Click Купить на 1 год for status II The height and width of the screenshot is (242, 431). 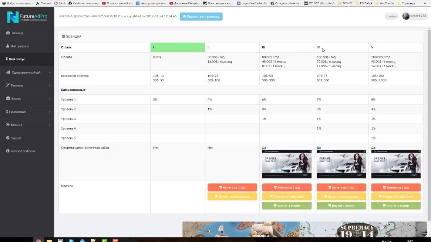pyautogui.click(x=232, y=188)
